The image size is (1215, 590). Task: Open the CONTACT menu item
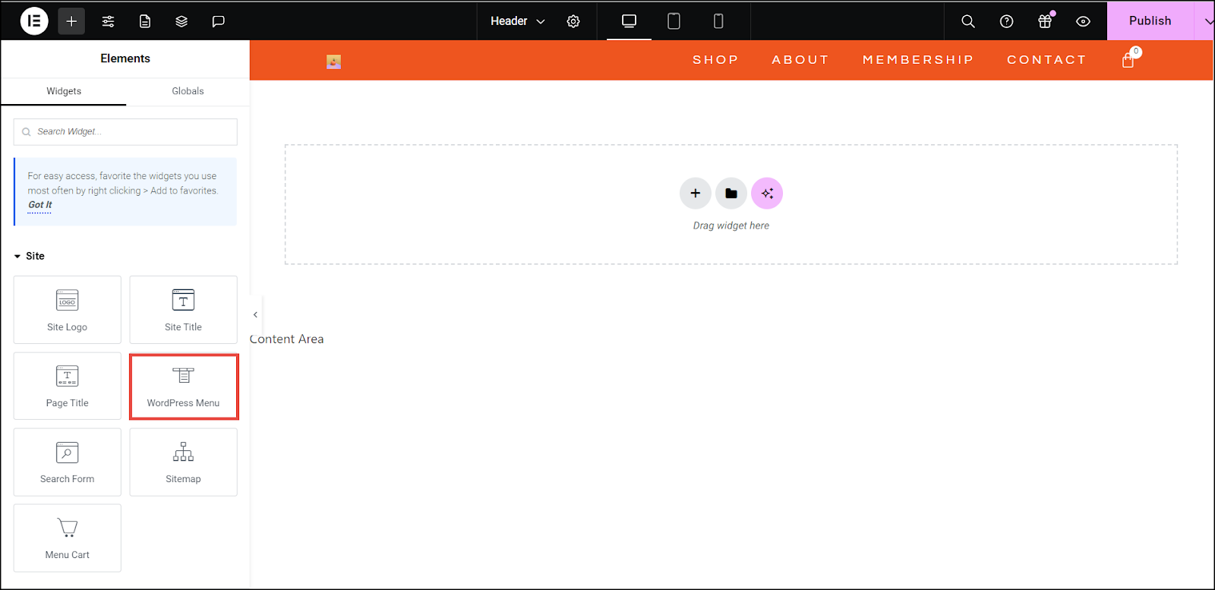(x=1046, y=60)
